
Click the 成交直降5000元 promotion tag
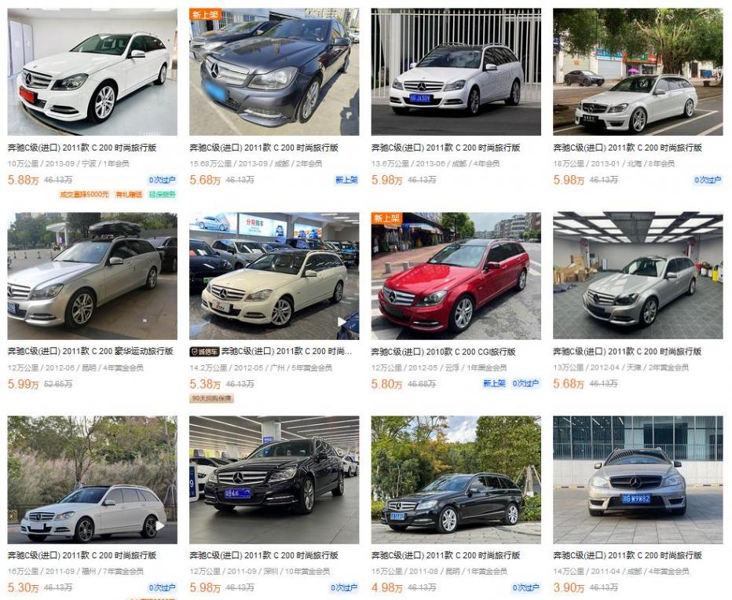coord(84,194)
